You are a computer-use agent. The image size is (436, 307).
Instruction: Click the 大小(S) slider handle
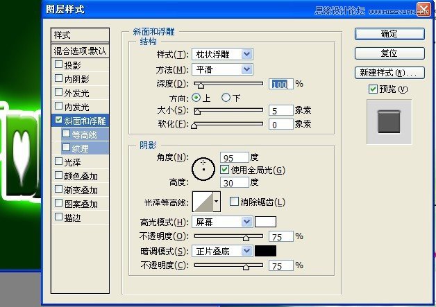(197, 112)
